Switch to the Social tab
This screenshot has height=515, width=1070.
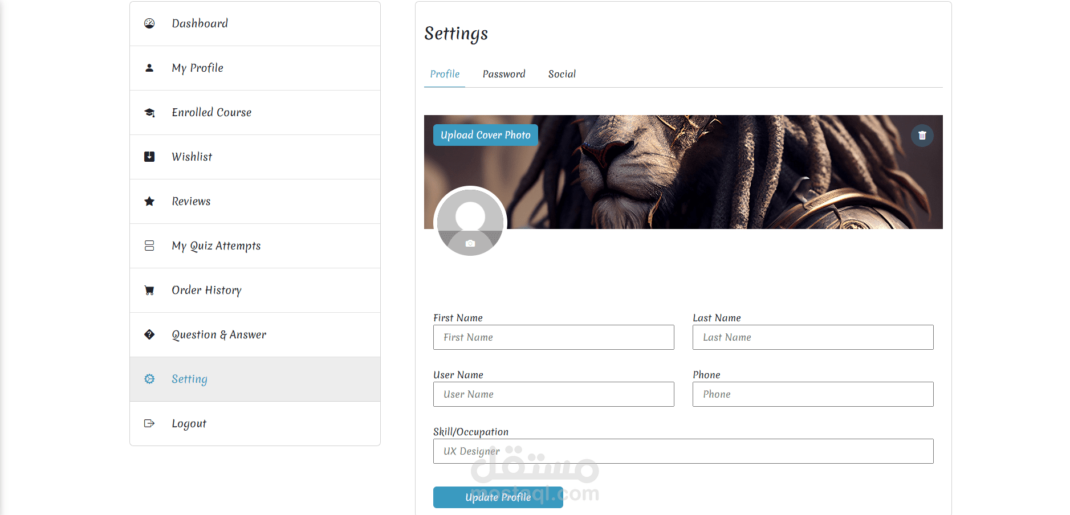point(562,74)
